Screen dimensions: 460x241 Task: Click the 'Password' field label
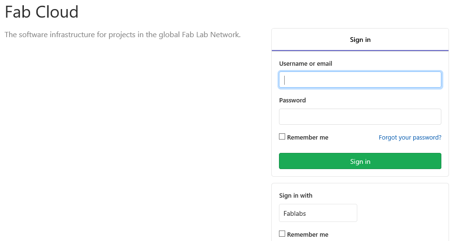pos(292,100)
